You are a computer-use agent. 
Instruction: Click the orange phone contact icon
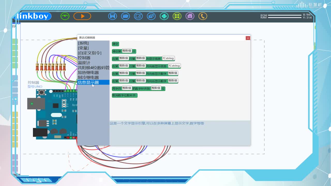point(203,16)
